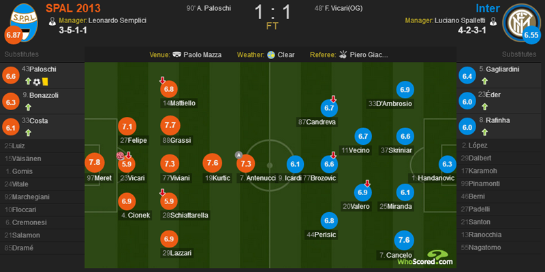Select Meret's 7.8 rating circle
Image resolution: width=545 pixels, height=272 pixels.
click(94, 162)
